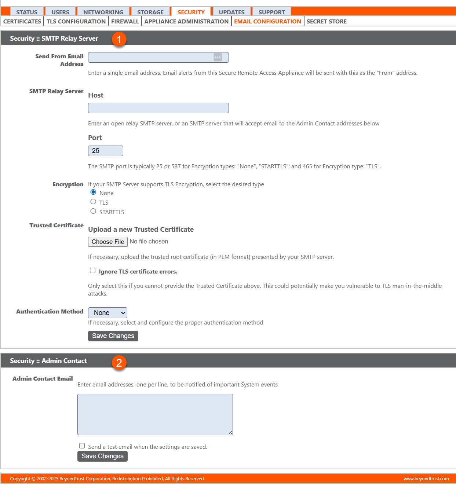
Task: Click the 'Upload a new Trusted Certificate' heading
Action: (x=141, y=229)
